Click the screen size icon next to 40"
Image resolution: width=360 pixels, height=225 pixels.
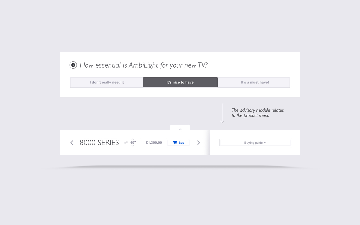pyautogui.click(x=126, y=142)
